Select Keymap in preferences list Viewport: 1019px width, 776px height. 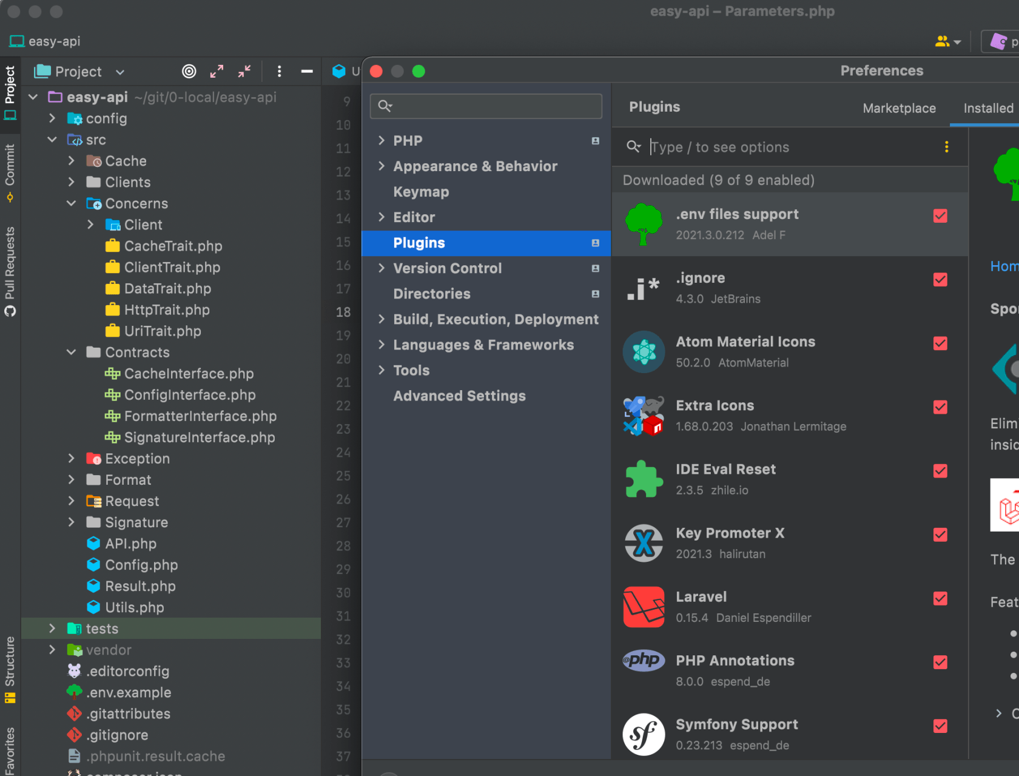[x=421, y=192]
